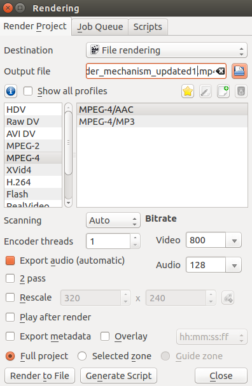
Task: Click the Render to File button
Action: [x=39, y=376]
